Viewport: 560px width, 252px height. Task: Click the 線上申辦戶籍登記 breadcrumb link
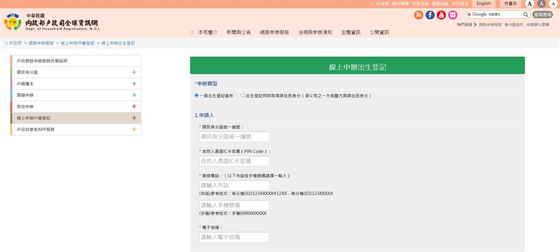point(78,43)
